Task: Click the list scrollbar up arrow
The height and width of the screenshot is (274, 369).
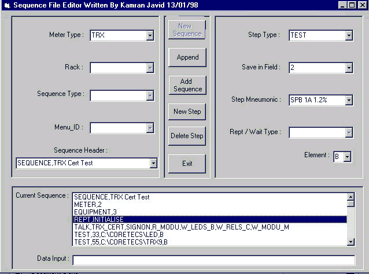Action: (350, 197)
